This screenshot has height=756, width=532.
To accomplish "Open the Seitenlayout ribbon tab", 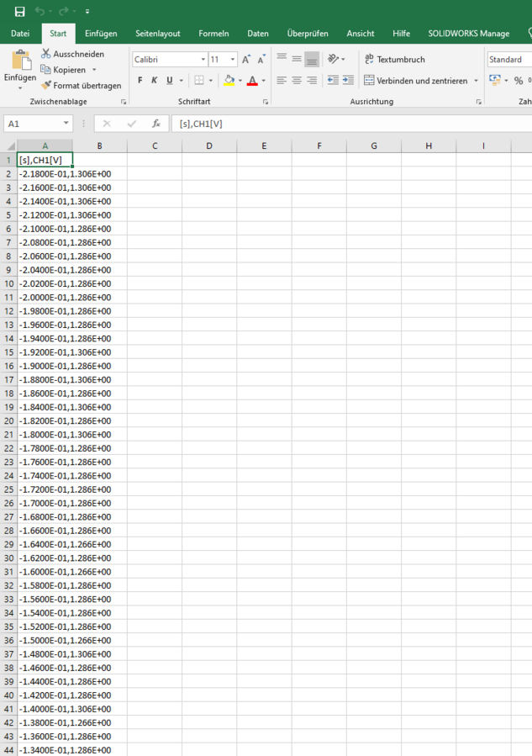I will (158, 34).
